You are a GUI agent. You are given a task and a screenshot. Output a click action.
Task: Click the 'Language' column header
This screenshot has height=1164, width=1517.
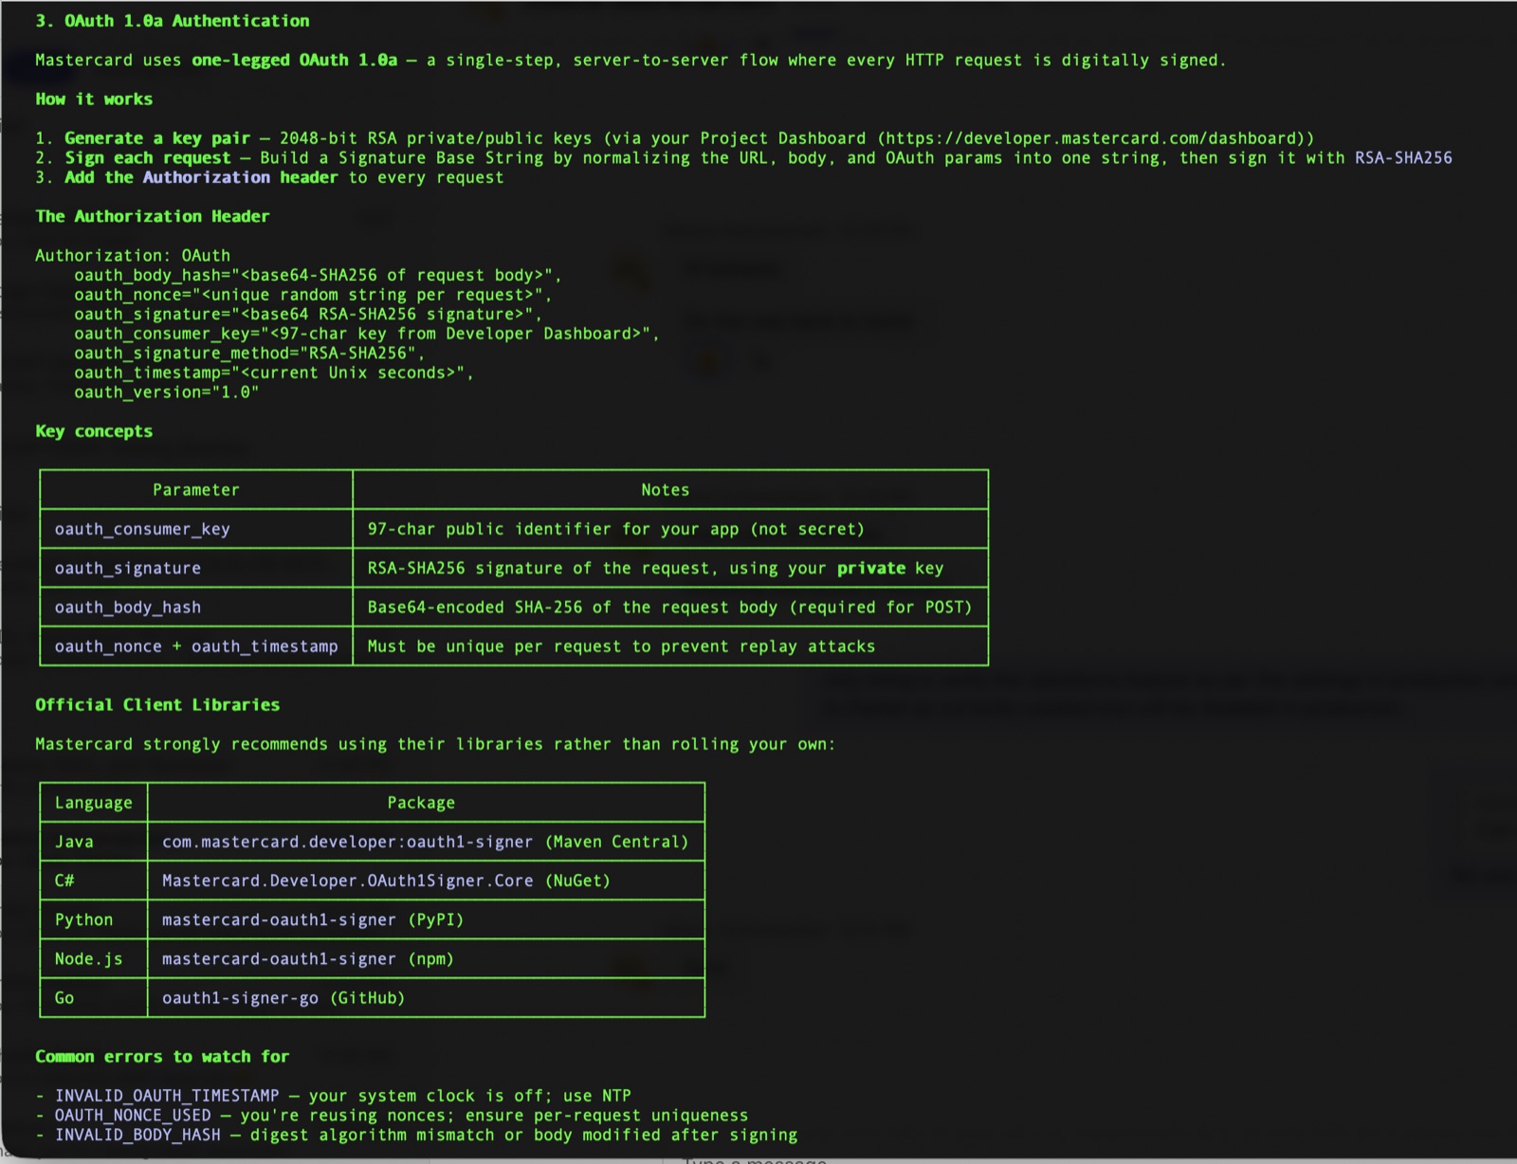coord(94,803)
